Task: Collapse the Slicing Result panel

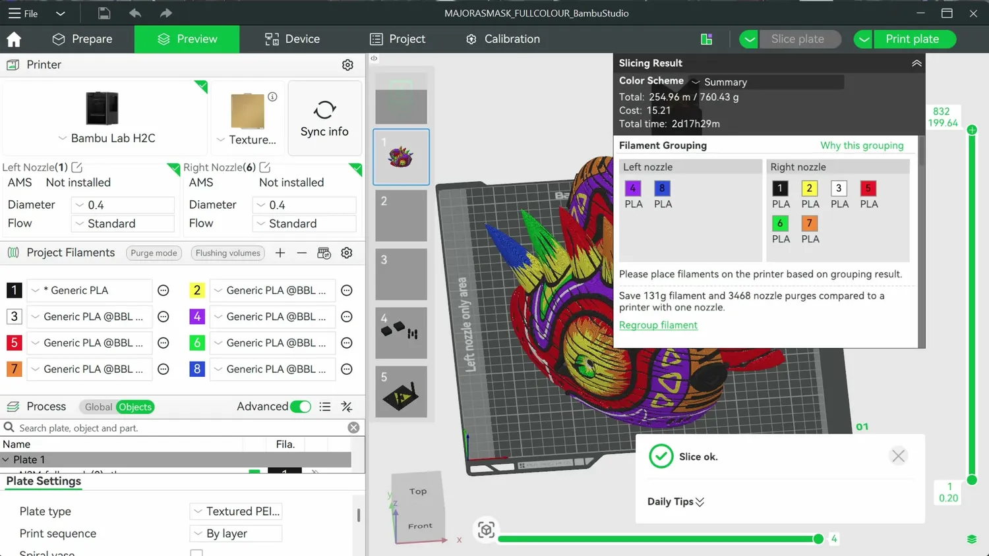Action: tap(916, 63)
